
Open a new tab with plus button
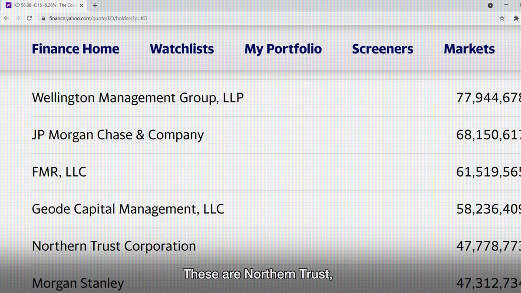(x=95, y=5)
